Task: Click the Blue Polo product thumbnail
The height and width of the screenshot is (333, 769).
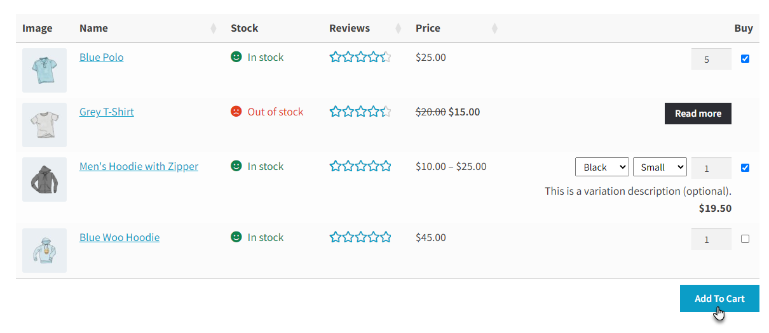Action: (x=44, y=70)
